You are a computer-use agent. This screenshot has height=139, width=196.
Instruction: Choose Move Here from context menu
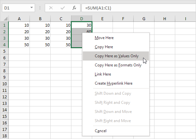[x=104, y=38]
